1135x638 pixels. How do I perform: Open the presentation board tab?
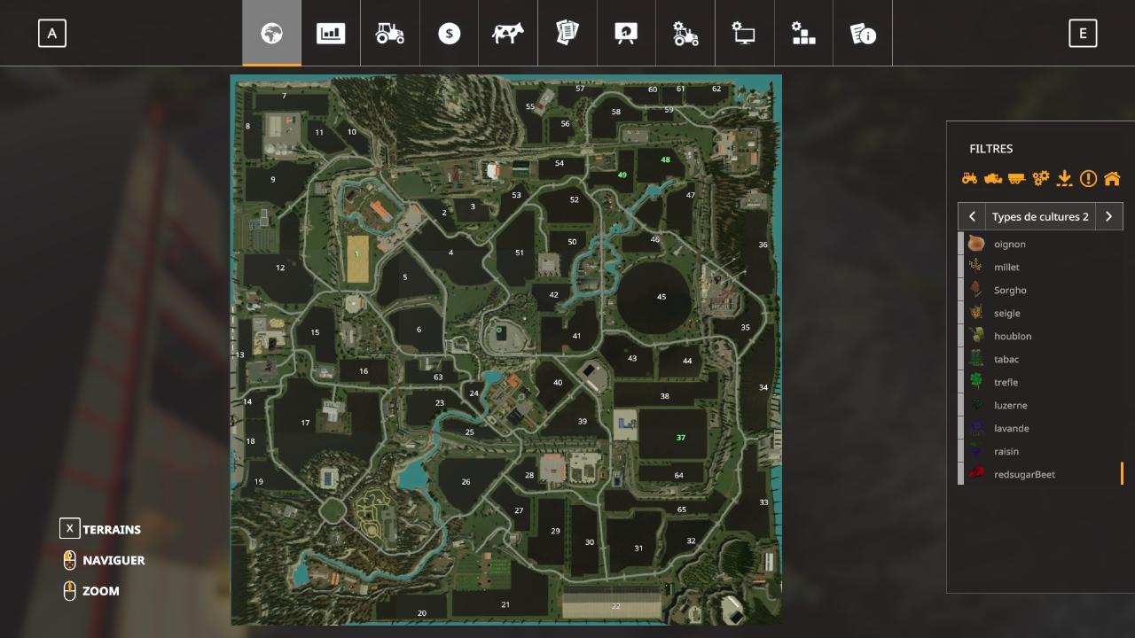[626, 34]
